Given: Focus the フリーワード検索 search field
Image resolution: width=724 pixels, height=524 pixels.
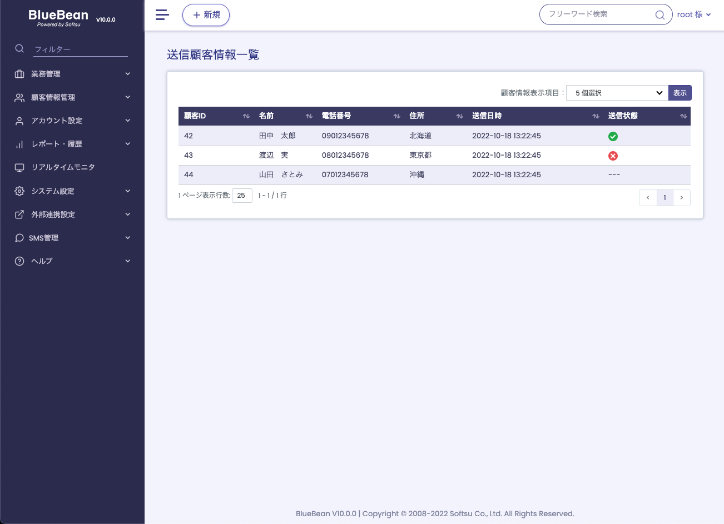Looking at the screenshot, I should pos(599,14).
